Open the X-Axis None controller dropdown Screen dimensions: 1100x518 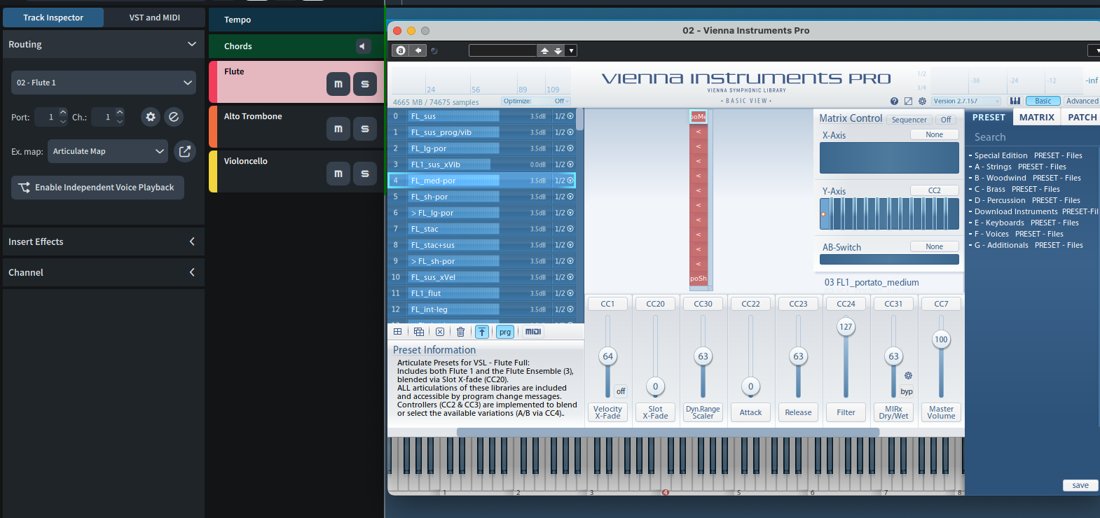point(935,134)
